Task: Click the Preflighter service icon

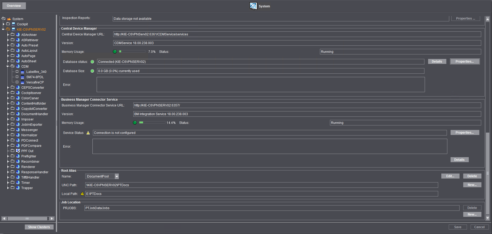Action: click(x=18, y=156)
